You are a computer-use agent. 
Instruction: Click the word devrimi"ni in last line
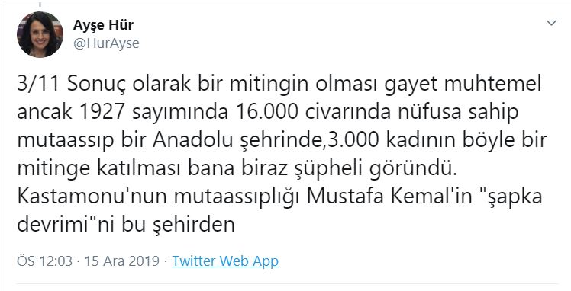click(x=66, y=225)
